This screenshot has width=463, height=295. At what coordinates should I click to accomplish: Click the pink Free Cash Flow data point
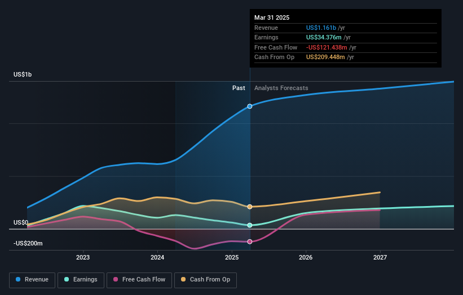(250, 242)
